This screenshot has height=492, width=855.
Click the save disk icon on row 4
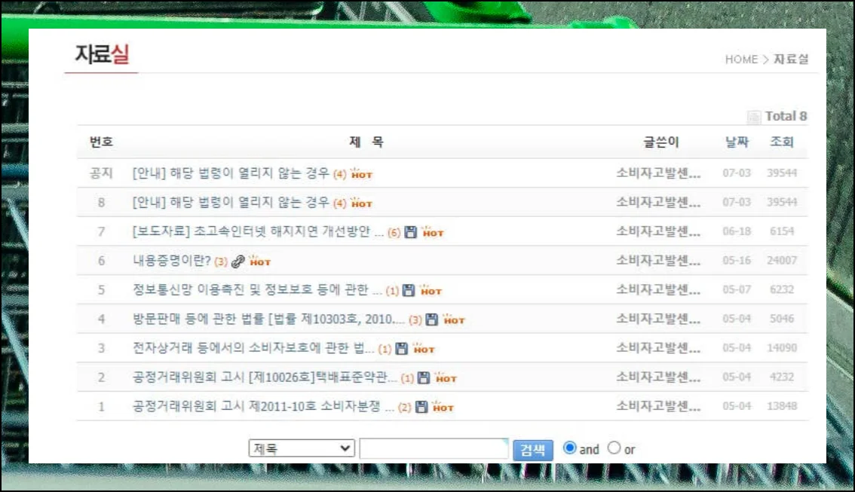coord(431,319)
